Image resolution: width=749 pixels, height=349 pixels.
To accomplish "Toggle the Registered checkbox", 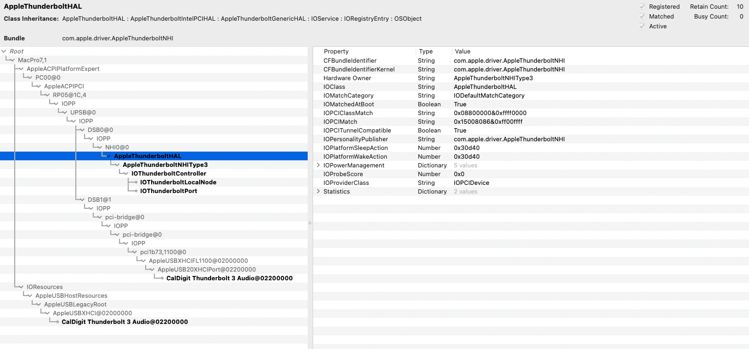I will (x=642, y=7).
